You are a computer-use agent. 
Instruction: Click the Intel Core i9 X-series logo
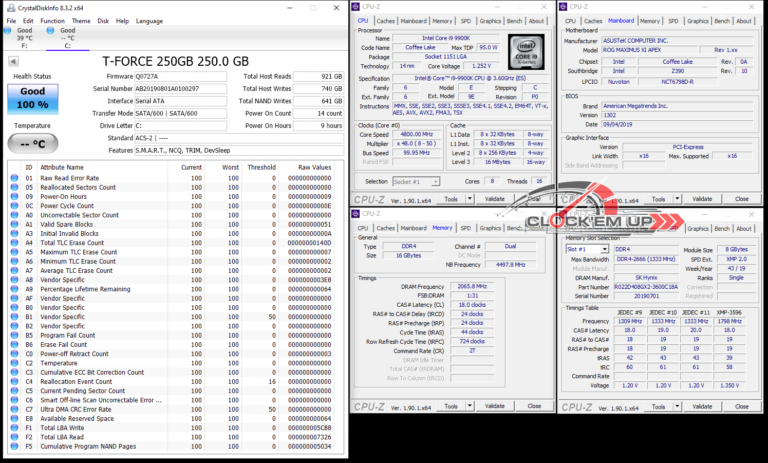[x=526, y=52]
